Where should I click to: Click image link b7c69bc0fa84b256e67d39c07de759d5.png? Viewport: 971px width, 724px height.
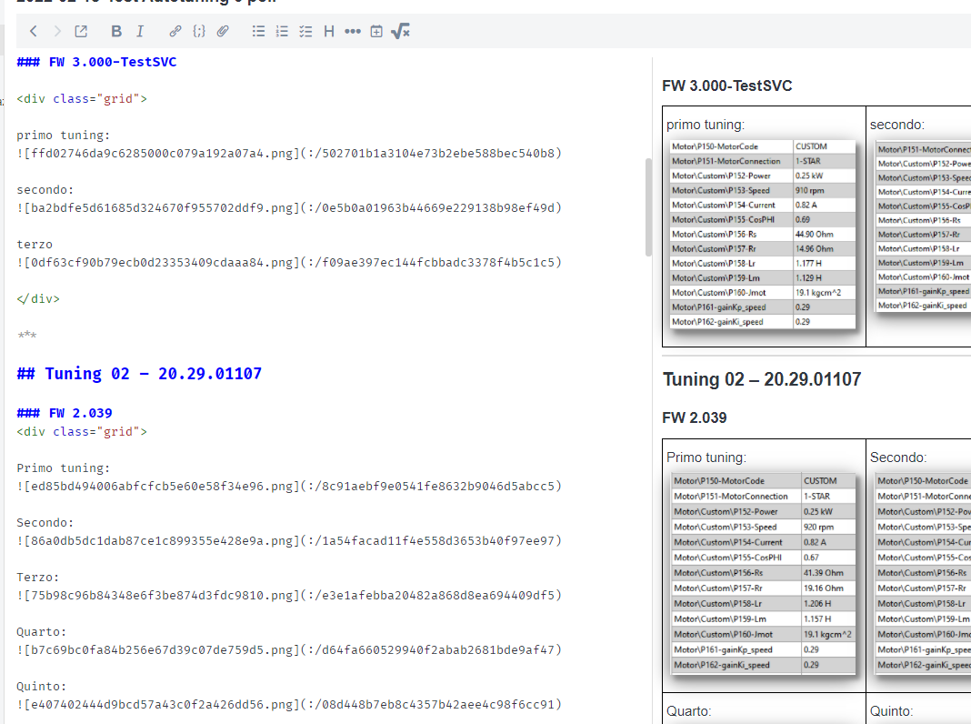click(289, 649)
